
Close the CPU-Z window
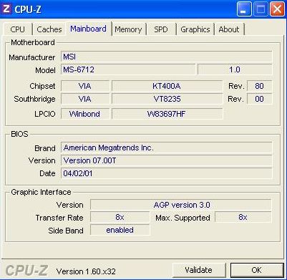pos(277,9)
